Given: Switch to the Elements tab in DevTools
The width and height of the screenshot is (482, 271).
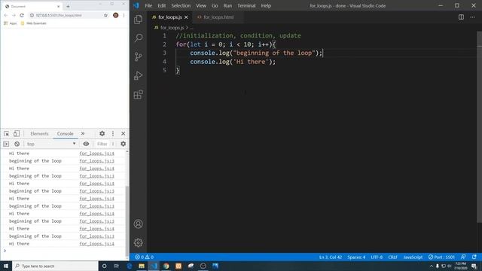Looking at the screenshot, I should (x=39, y=134).
